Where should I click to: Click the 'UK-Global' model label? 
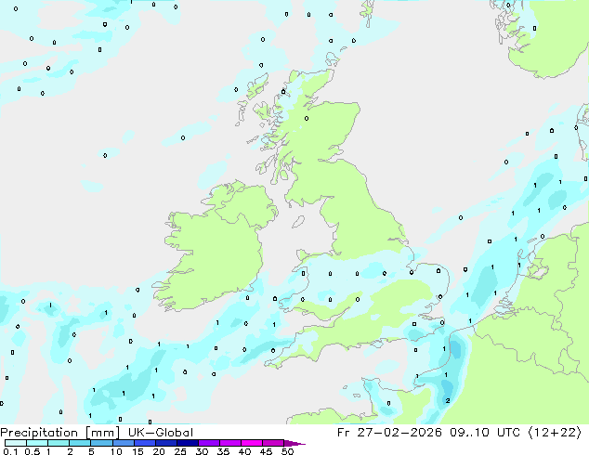tap(161, 433)
